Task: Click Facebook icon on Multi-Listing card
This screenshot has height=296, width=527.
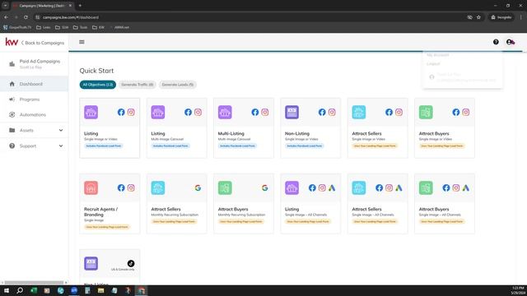Action: click(x=255, y=113)
